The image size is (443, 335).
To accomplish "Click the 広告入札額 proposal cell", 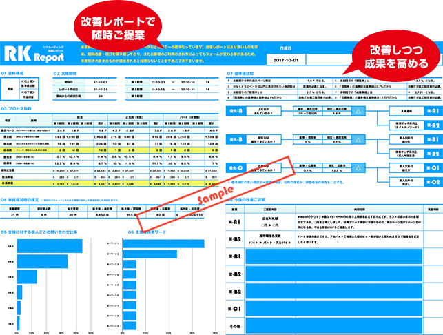I will click(270, 222).
